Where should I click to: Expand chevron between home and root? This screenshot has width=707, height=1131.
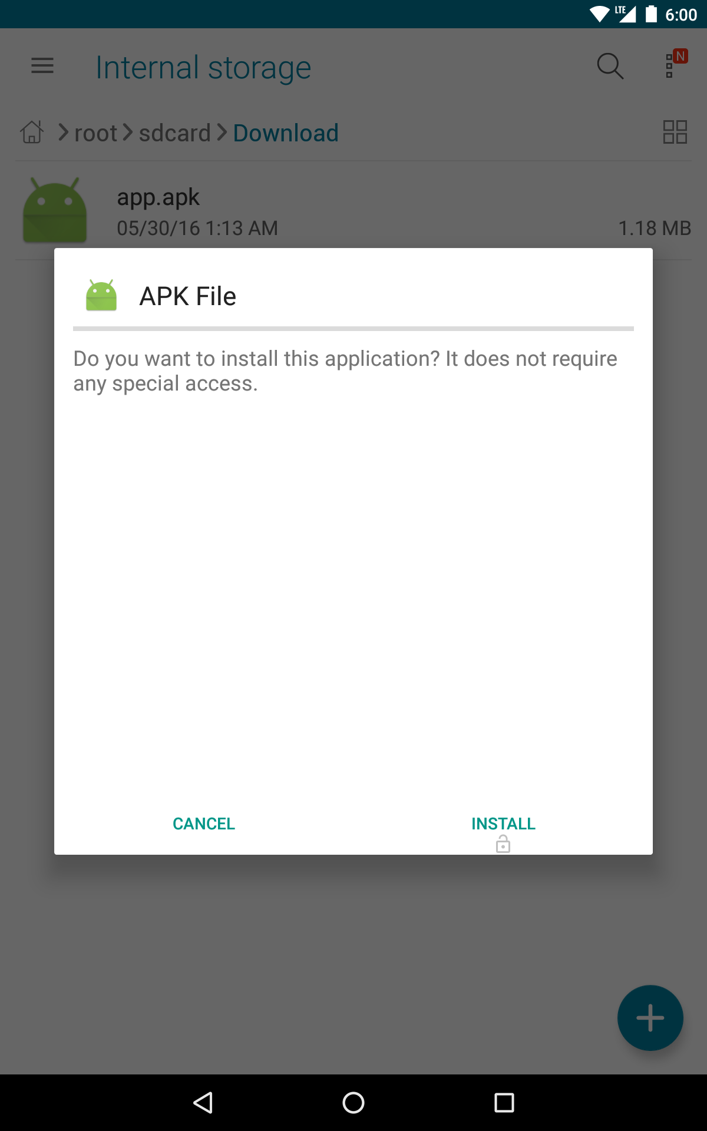tap(64, 132)
